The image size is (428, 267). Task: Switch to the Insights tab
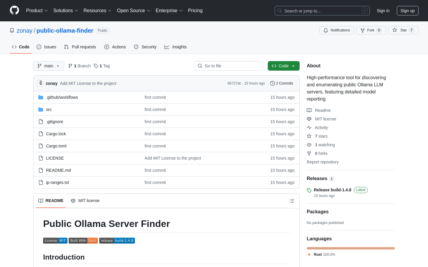pos(175,47)
